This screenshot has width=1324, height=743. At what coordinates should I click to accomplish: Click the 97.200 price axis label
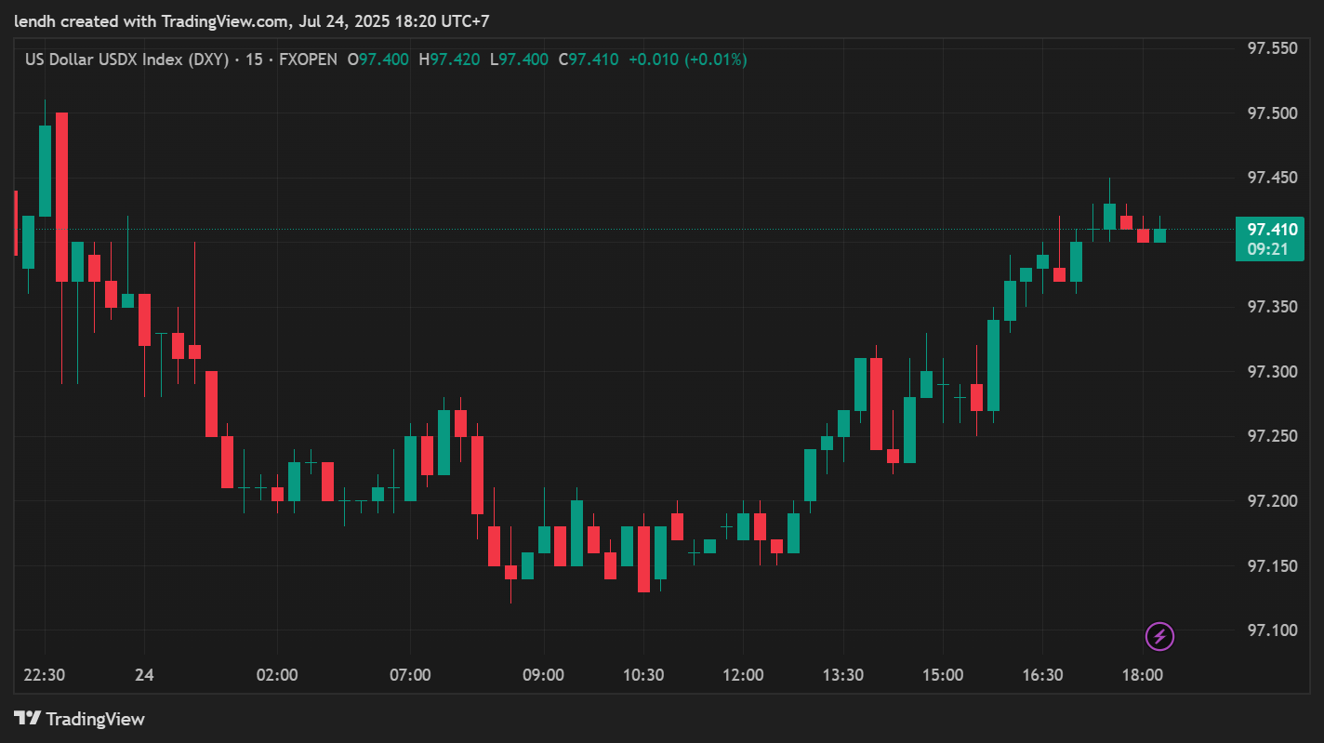point(1272,501)
